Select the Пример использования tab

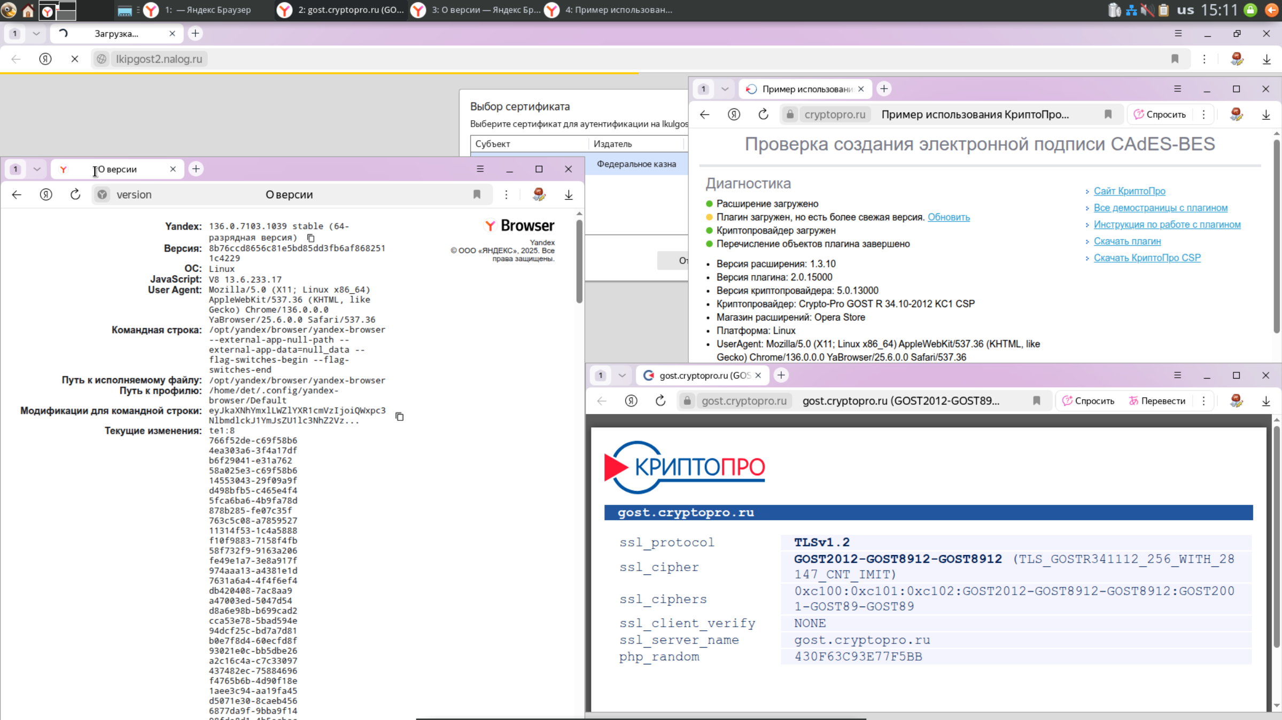804,89
